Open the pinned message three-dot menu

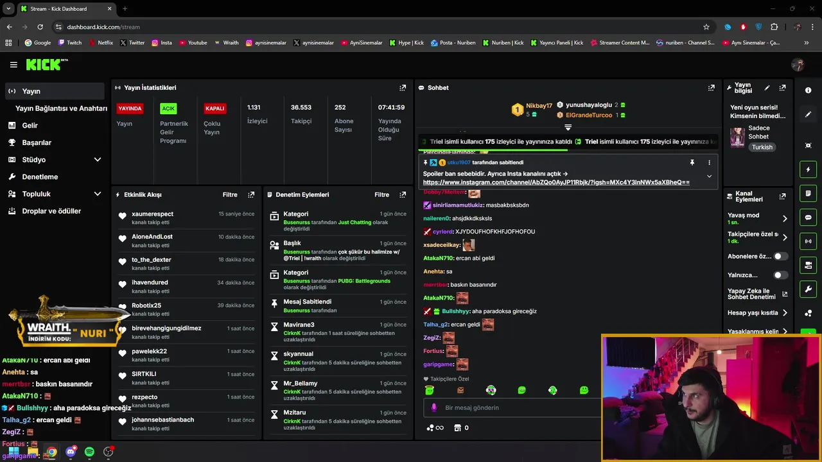709,162
